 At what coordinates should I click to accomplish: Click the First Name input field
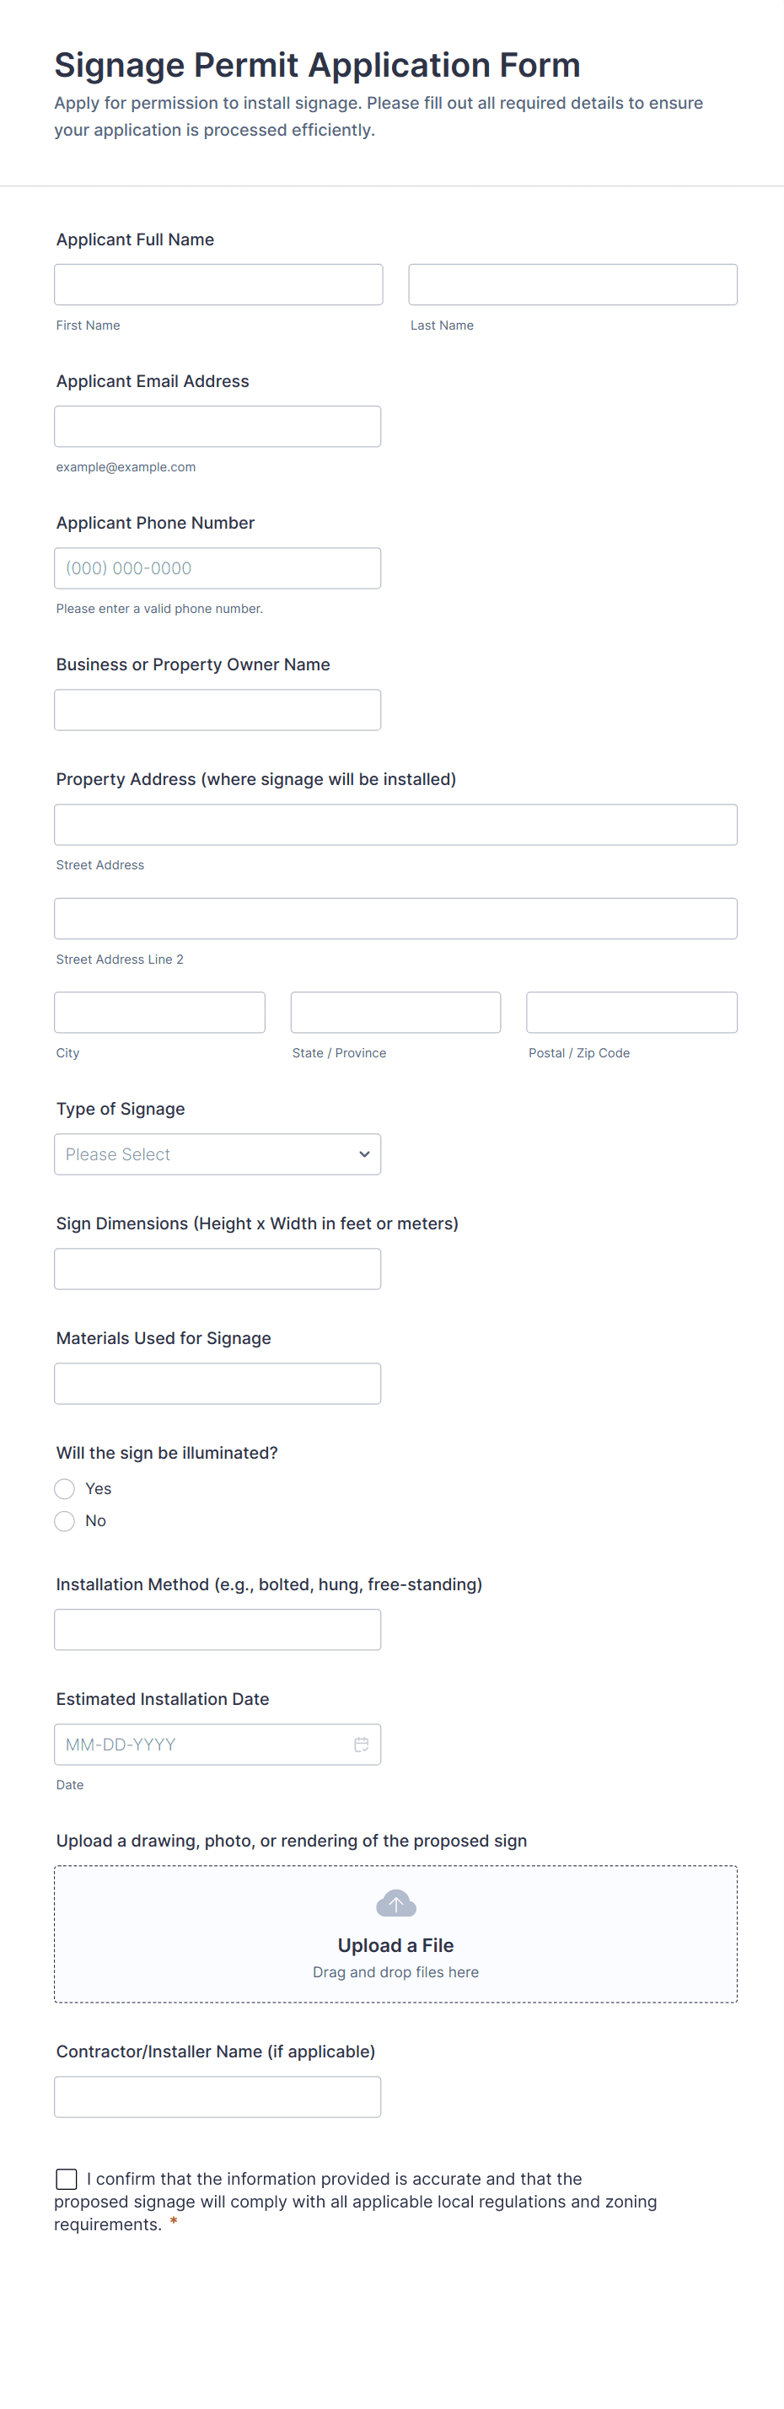click(x=217, y=284)
